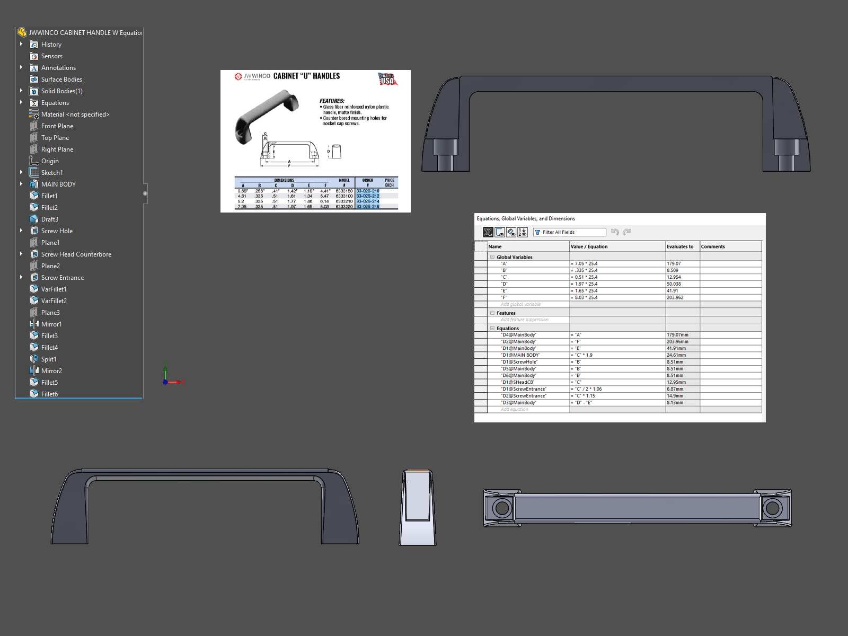The height and width of the screenshot is (636, 848).
Task: Switch to Sketch Equation View
Action: (500, 232)
